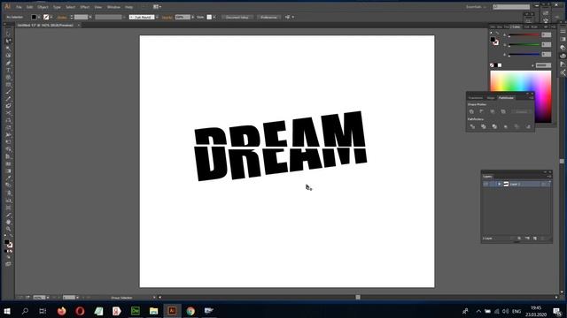The image size is (567, 318).
Task: Click Trim in the Pathfinders row
Action: click(x=484, y=126)
